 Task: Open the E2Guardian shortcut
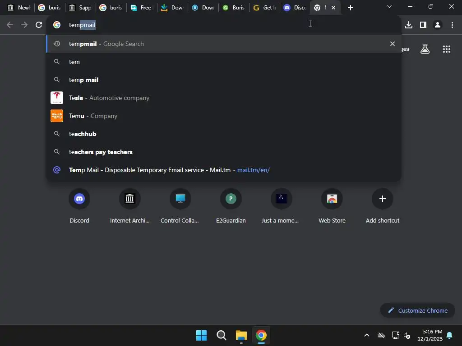pyautogui.click(x=231, y=205)
